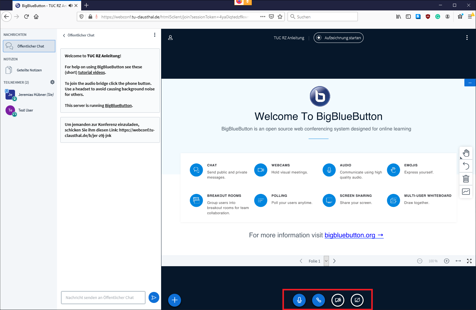This screenshot has height=310, width=476.
Task: Open participant settings gear icon
Action: [x=52, y=82]
